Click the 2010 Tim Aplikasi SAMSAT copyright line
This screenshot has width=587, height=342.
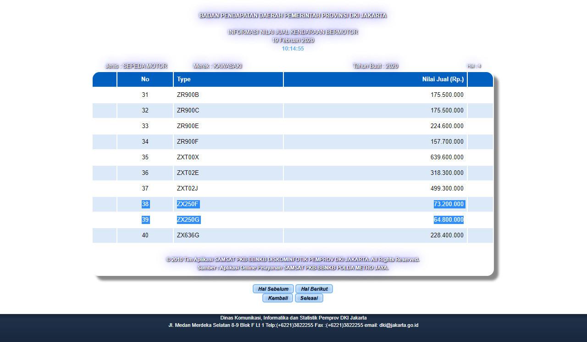click(x=293, y=260)
